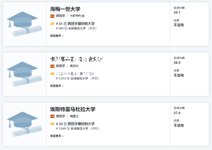
Task: Open 埃斯特雷马杜拉大学 university title link
Action: (73, 109)
